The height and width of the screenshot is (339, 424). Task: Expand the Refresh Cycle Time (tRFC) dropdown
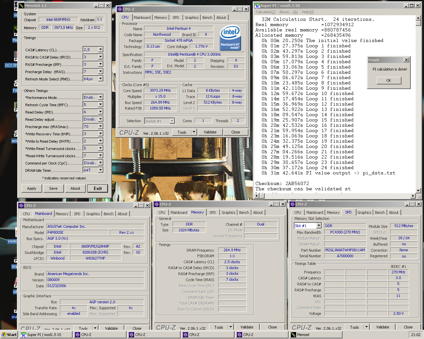[x=100, y=105]
